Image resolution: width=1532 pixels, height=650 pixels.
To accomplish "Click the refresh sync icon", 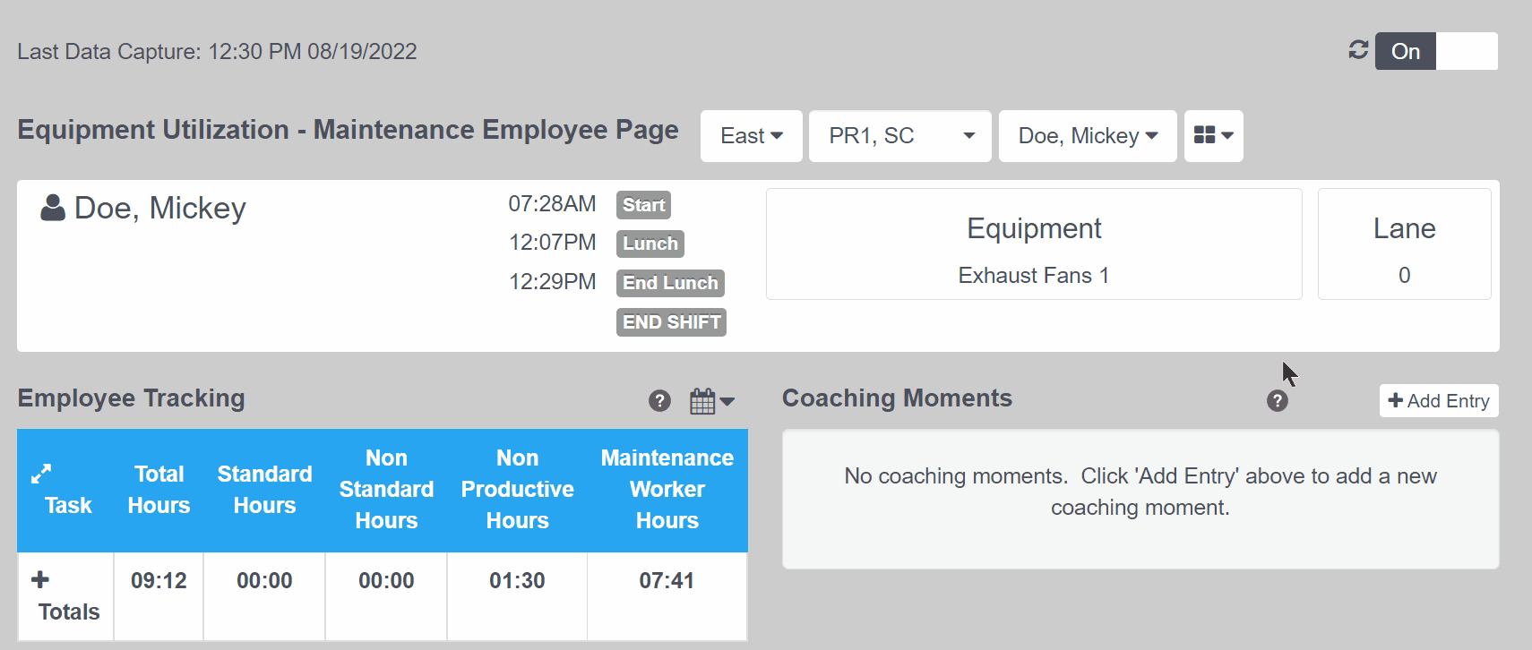I will click(1358, 50).
